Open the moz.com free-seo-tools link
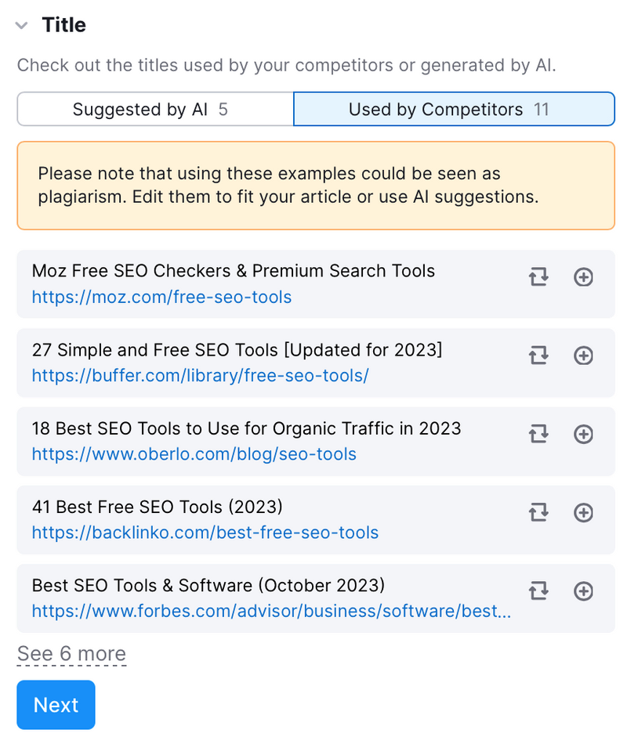 [x=161, y=297]
